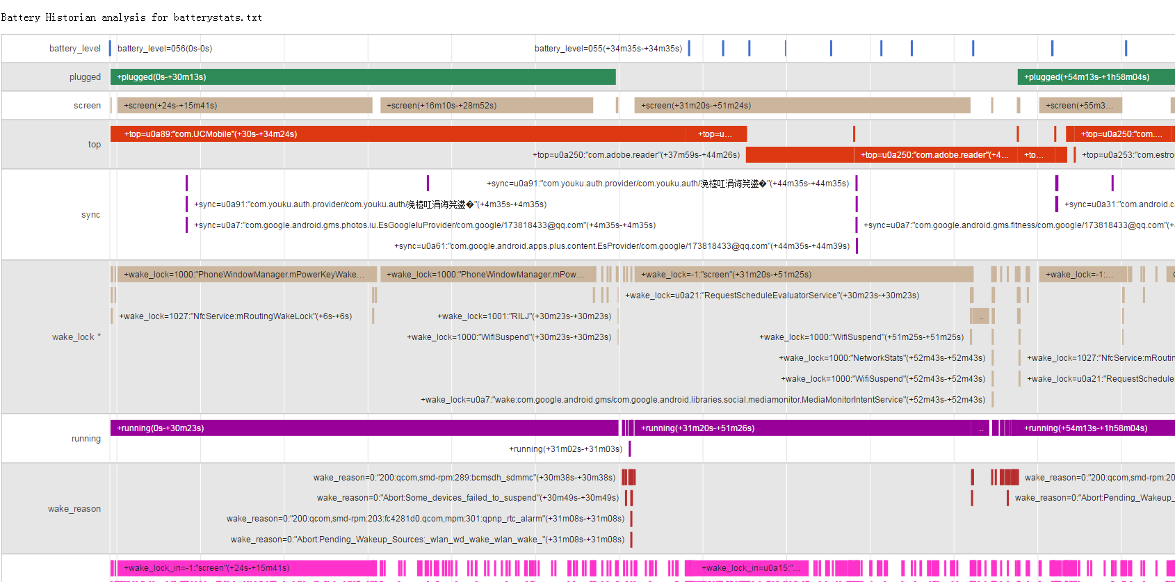Select +top=u0a250 com.adobe.reader(+4... bar
The image size is (1175, 582).
click(936, 155)
